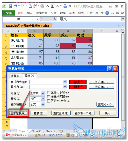128x141 pixels.
Task: Open the 公式 ribbon tab
Action: [54, 13]
